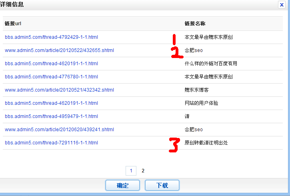
Task: Click the 链接url column header
Action: (x=13, y=24)
